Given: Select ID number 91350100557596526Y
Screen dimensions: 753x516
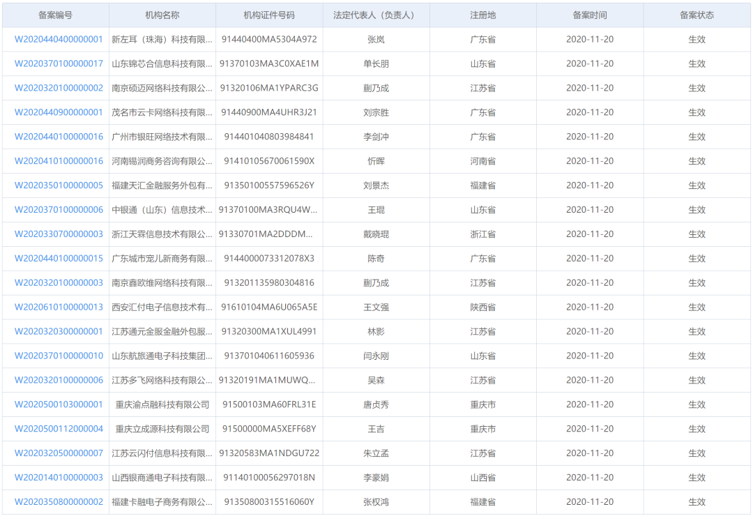Looking at the screenshot, I should click(x=269, y=185).
